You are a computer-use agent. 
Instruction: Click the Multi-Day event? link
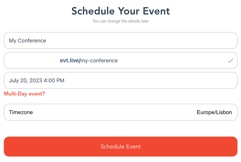pos(24,94)
